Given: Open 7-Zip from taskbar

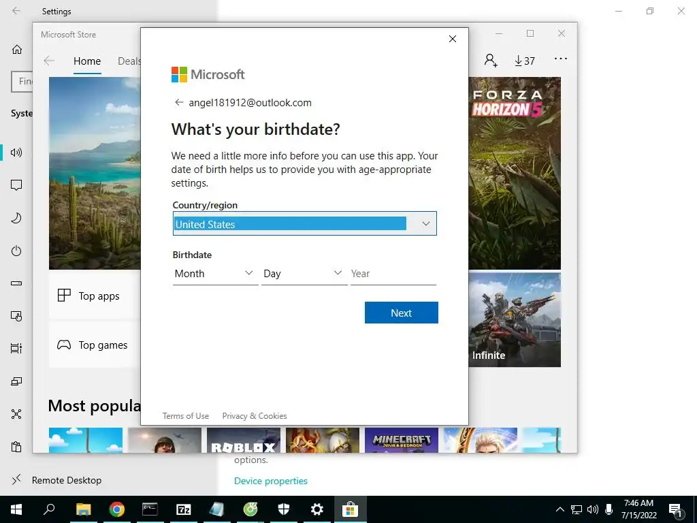Looking at the screenshot, I should [x=184, y=509].
